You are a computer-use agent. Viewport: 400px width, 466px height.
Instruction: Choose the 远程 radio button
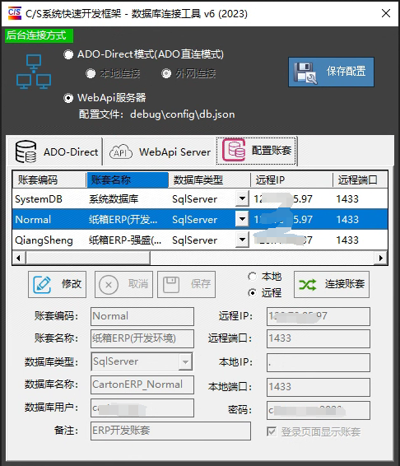pyautogui.click(x=252, y=293)
